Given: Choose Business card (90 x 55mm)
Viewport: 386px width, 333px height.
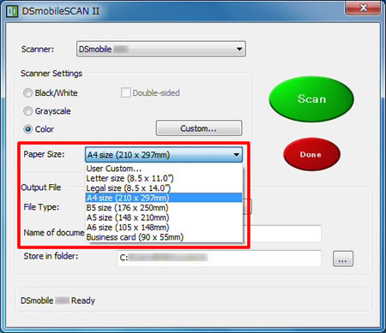Looking at the screenshot, I should (x=164, y=237).
